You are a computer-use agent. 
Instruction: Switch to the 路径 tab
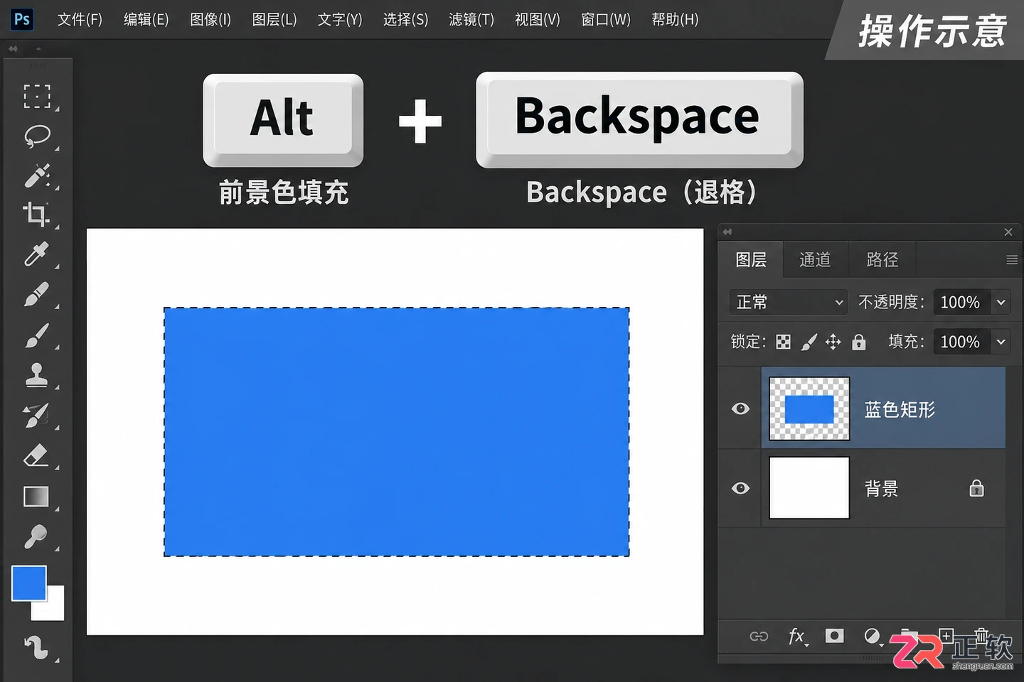click(x=882, y=260)
